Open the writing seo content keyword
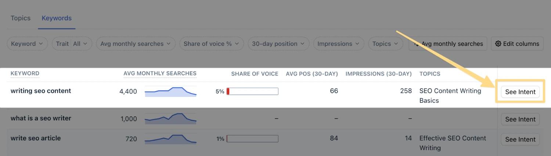 pyautogui.click(x=41, y=91)
